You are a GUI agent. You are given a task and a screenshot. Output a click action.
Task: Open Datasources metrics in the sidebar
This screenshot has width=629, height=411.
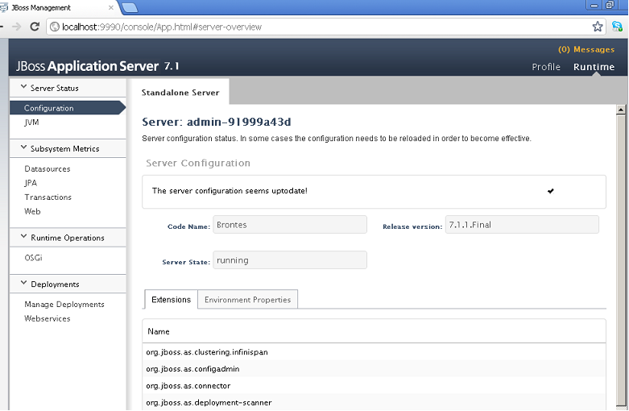pyautogui.click(x=48, y=169)
